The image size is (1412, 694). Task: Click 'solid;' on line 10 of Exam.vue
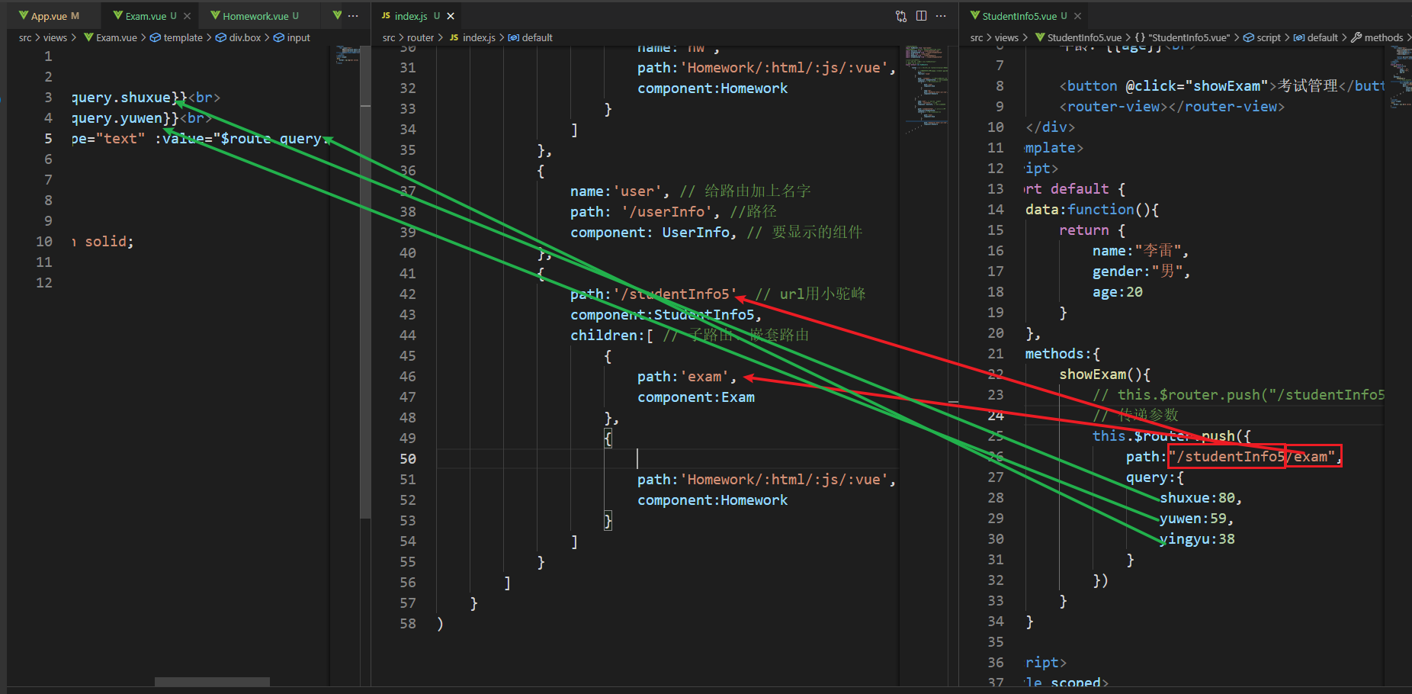tap(109, 242)
